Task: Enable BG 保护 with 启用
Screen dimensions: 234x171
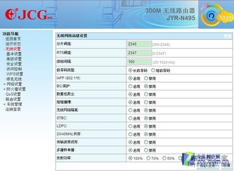Action: point(130,86)
